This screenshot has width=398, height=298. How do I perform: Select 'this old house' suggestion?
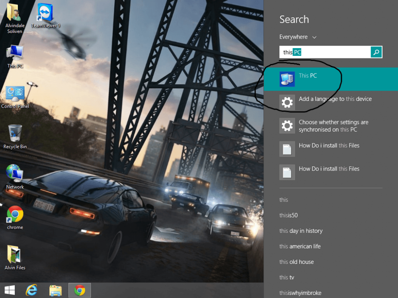(297, 262)
